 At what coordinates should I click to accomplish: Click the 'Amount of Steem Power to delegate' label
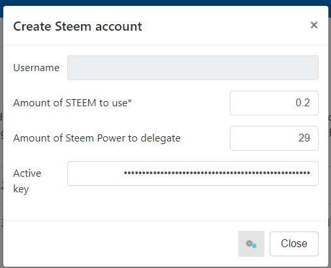97,138
